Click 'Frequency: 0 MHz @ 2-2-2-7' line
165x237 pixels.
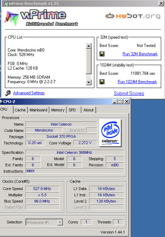click(32, 82)
